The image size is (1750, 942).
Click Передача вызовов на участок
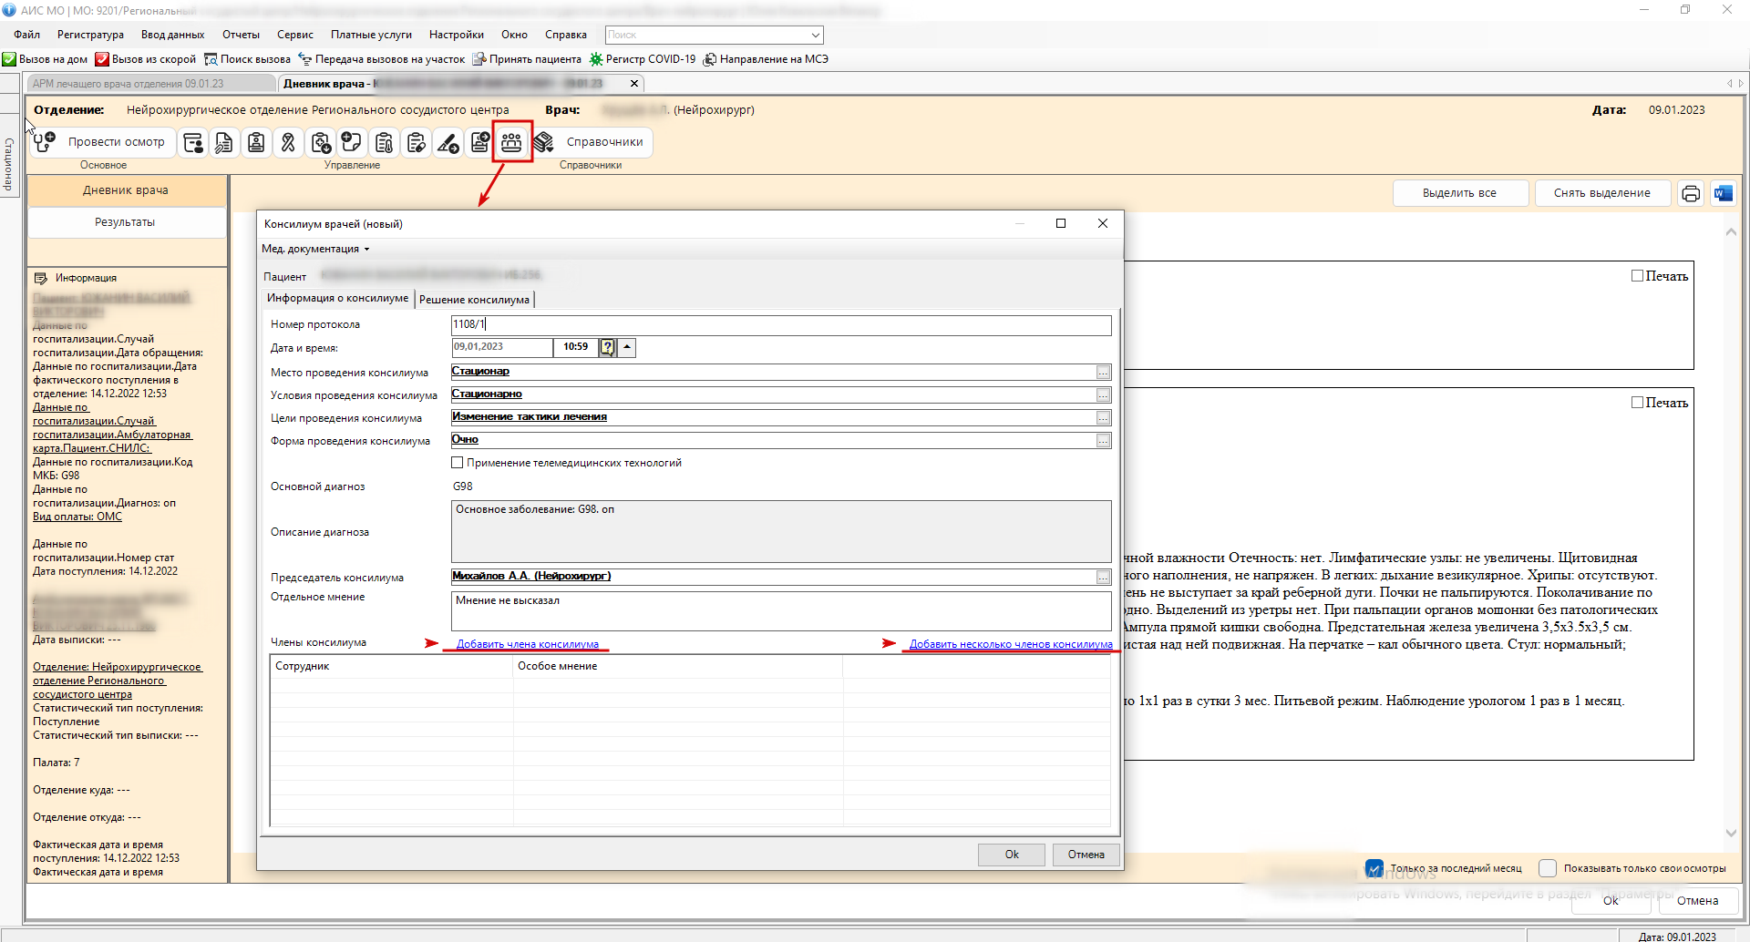(382, 59)
